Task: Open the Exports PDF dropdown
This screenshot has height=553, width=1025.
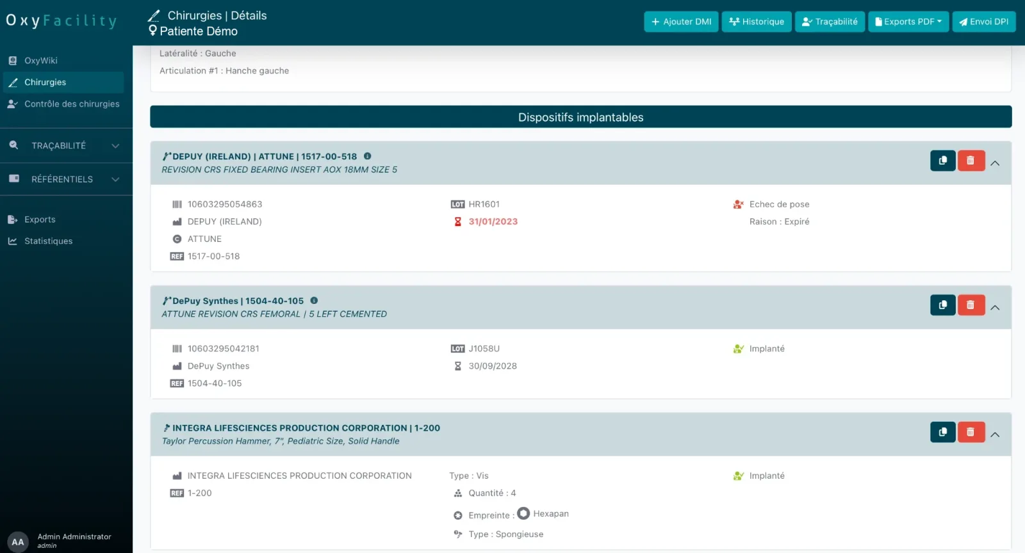Action: pos(908,22)
